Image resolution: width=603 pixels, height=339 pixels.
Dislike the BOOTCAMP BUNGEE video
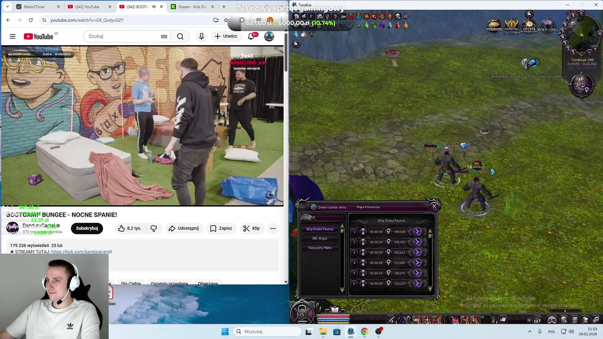tap(154, 228)
